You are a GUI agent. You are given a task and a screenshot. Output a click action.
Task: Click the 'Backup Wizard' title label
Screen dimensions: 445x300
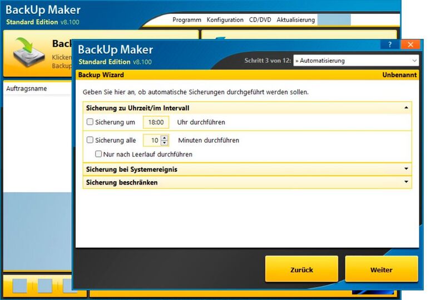click(101, 75)
